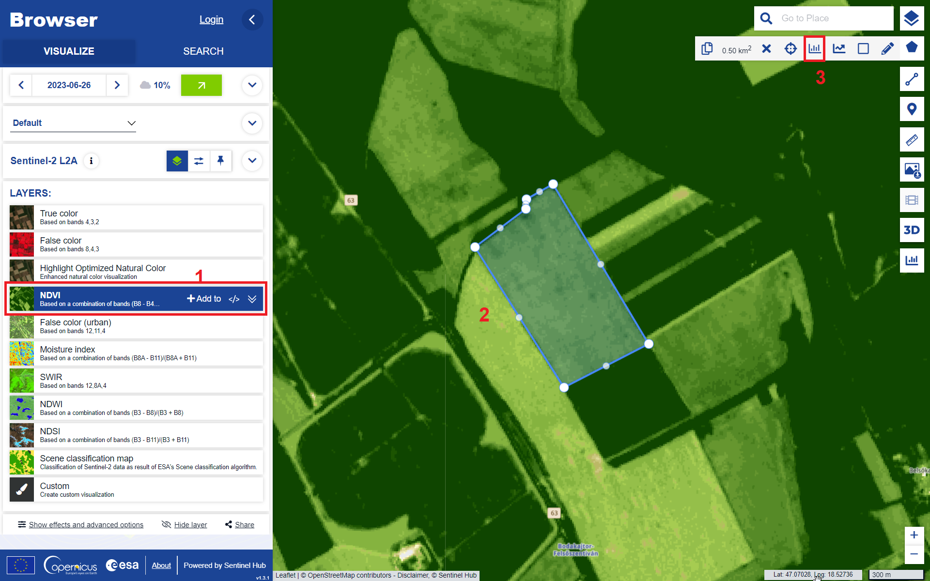Expand NDVI layer details chevron

(x=252, y=299)
